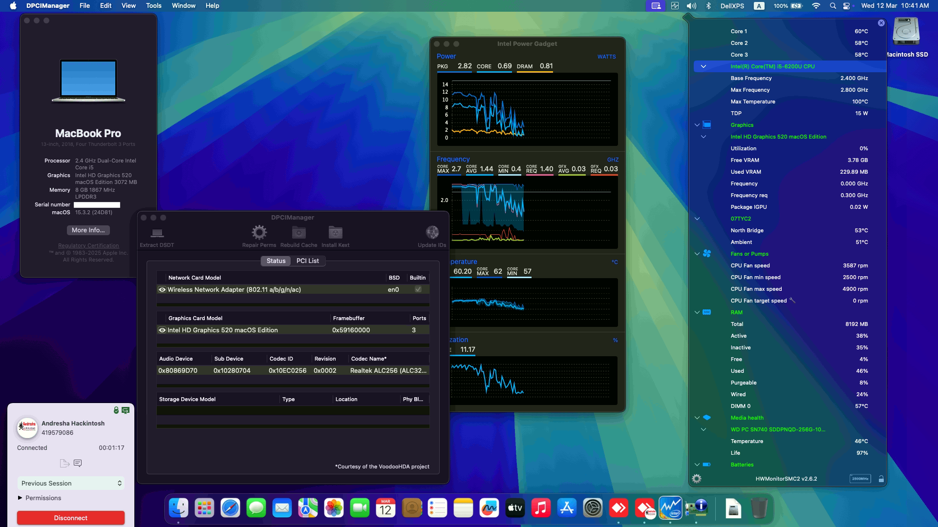938x527 pixels.
Task: Expand the Permissions section
Action: pyautogui.click(x=20, y=498)
